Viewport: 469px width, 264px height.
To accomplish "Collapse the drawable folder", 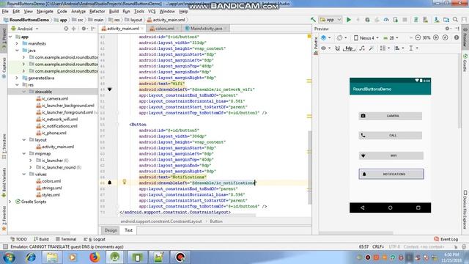I will [24, 92].
